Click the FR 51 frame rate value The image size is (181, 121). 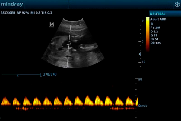tap(155, 39)
